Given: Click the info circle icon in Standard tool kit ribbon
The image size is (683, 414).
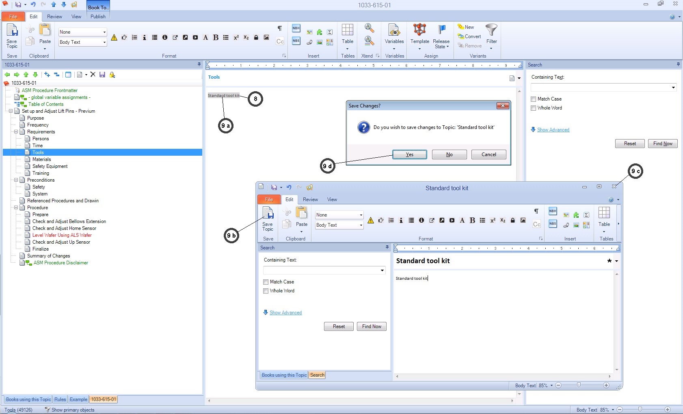Looking at the screenshot, I should click(421, 221).
